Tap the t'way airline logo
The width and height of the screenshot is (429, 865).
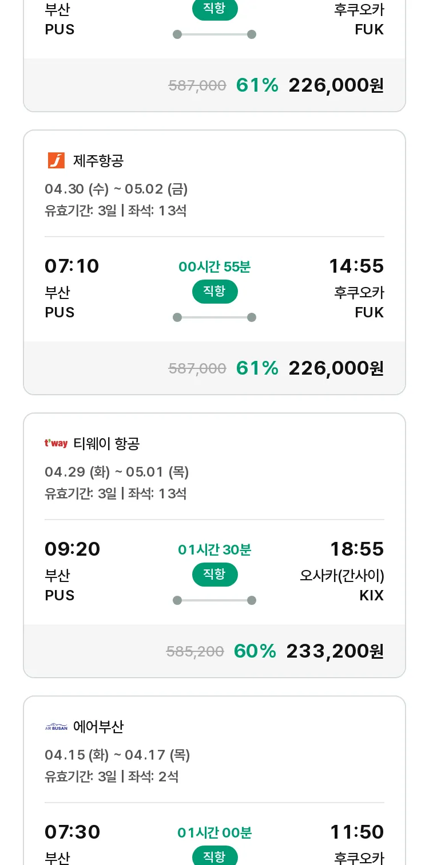56,443
